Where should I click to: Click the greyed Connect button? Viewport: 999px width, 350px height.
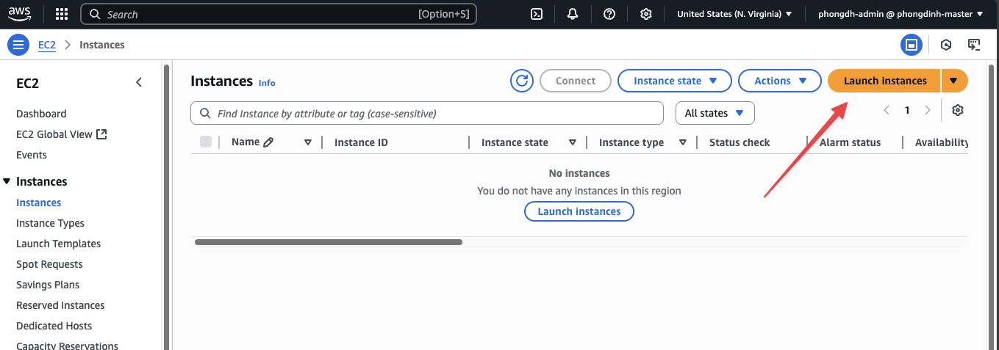tap(576, 81)
